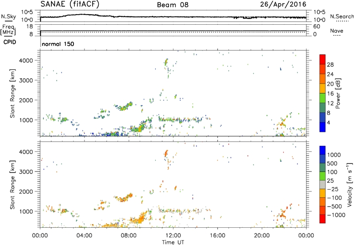The image size is (354, 245).
Task: Click the '04:00' time tick label
Action: [x=84, y=236]
